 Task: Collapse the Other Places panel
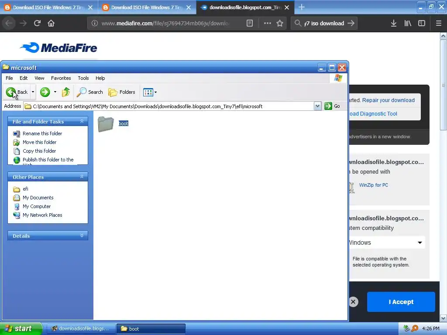82,177
